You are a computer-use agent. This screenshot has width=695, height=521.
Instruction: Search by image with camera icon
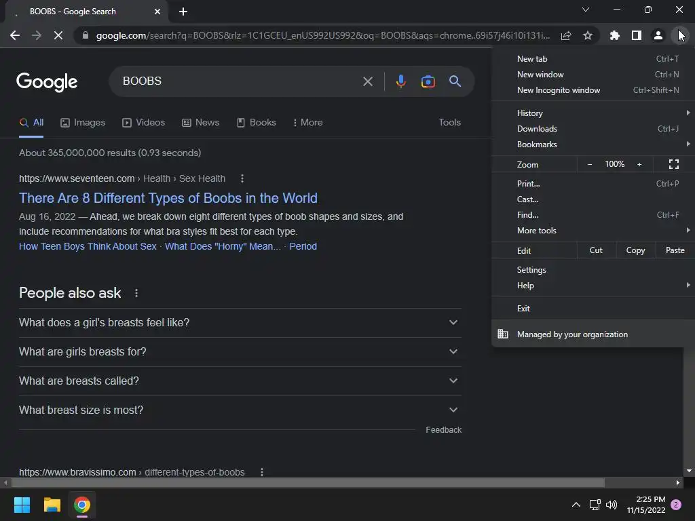click(428, 81)
